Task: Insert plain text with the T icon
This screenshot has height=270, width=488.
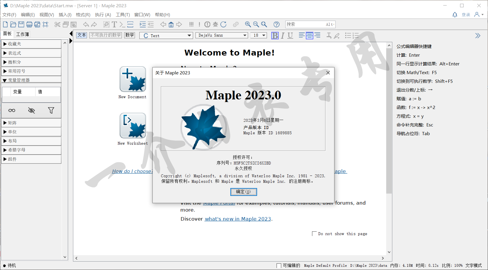Action: [114, 24]
